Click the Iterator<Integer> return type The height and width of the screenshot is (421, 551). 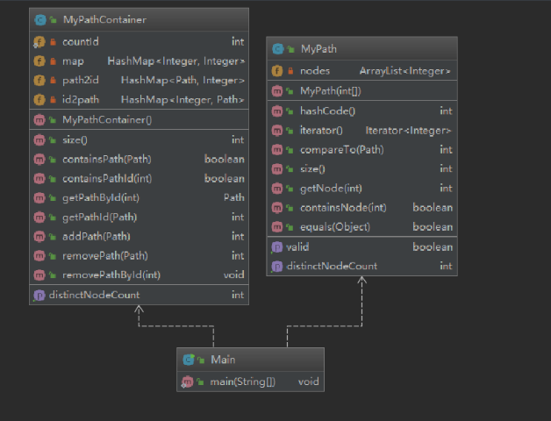click(x=408, y=131)
